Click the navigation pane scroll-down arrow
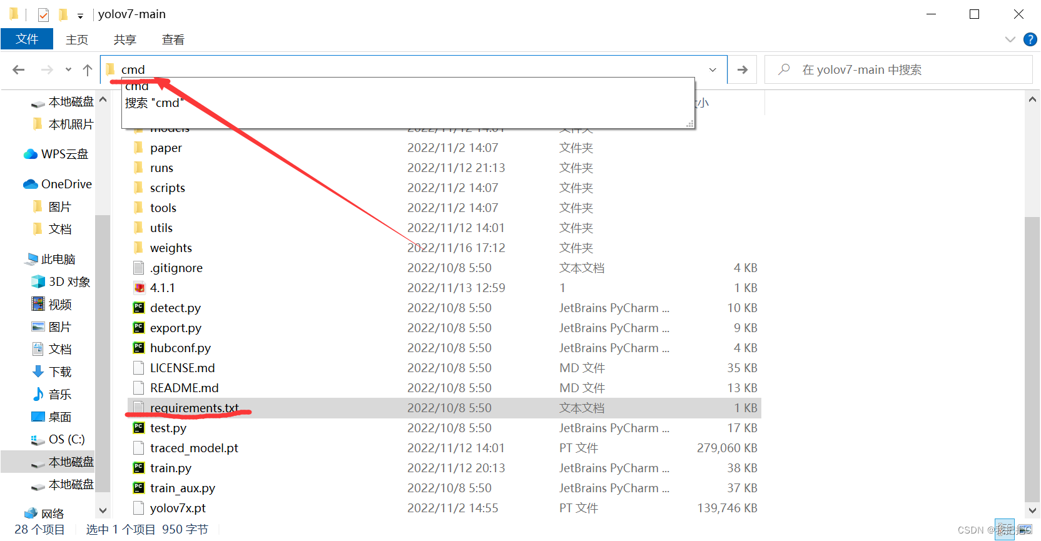1041x541 pixels. (x=103, y=510)
